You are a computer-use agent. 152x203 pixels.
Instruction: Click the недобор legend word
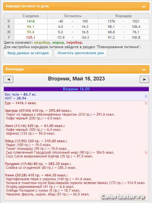click(x=42, y=42)
